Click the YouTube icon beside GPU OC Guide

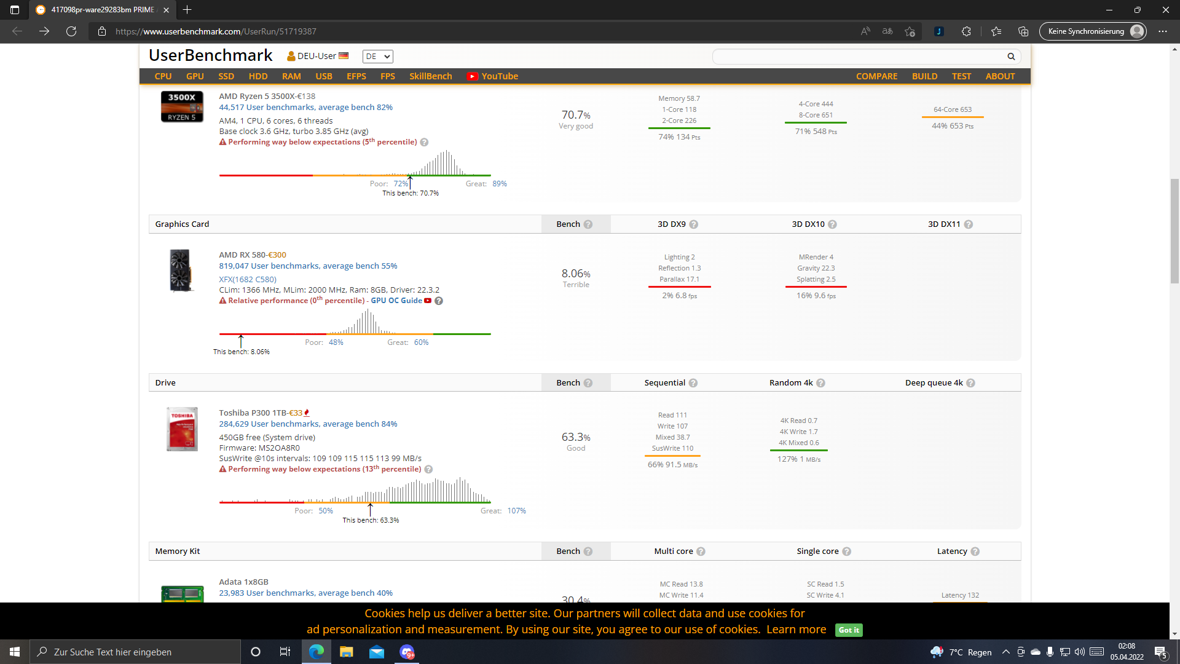click(428, 301)
